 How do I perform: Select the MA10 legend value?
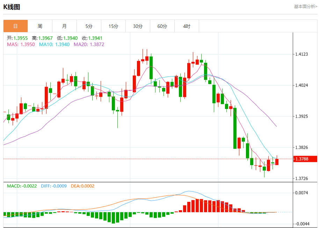(x=54, y=44)
